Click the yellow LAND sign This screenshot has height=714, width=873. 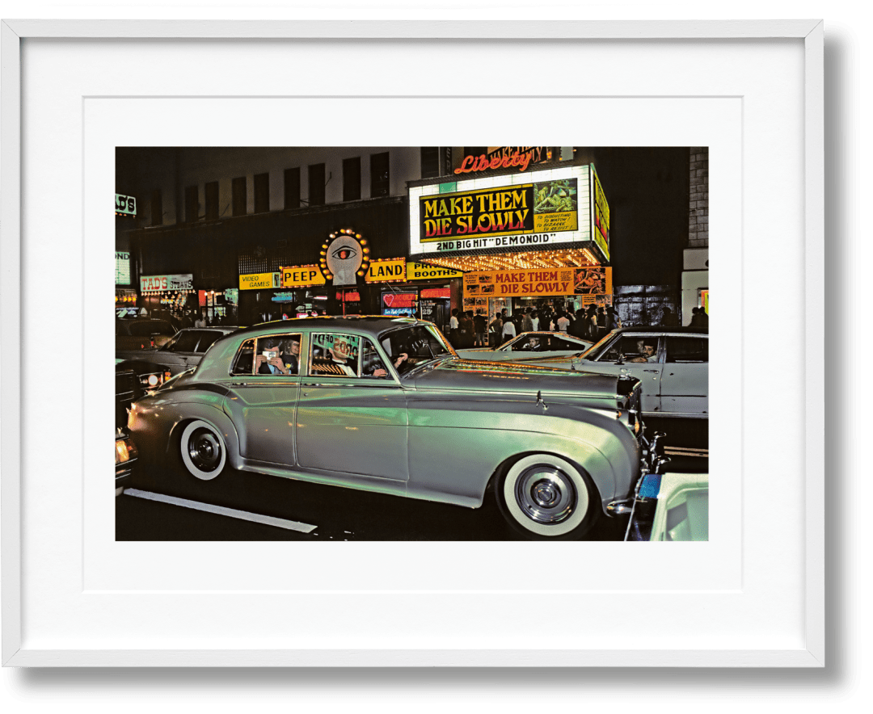(386, 271)
